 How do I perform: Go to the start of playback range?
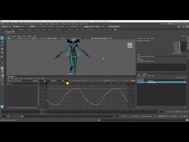168,112
